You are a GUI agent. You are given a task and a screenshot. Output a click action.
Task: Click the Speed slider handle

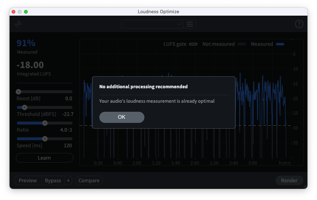pyautogui.click(x=45, y=139)
